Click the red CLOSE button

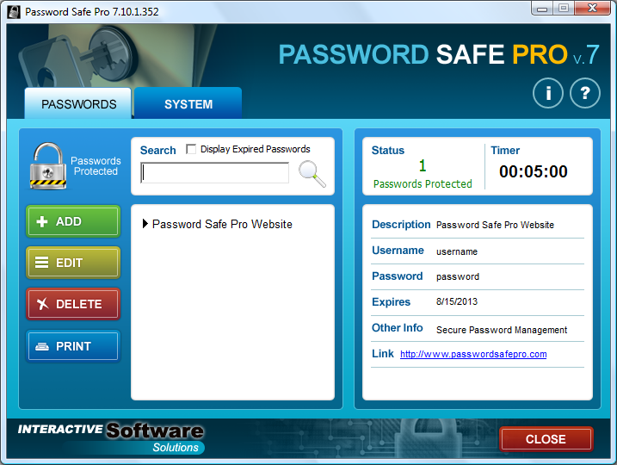(546, 438)
